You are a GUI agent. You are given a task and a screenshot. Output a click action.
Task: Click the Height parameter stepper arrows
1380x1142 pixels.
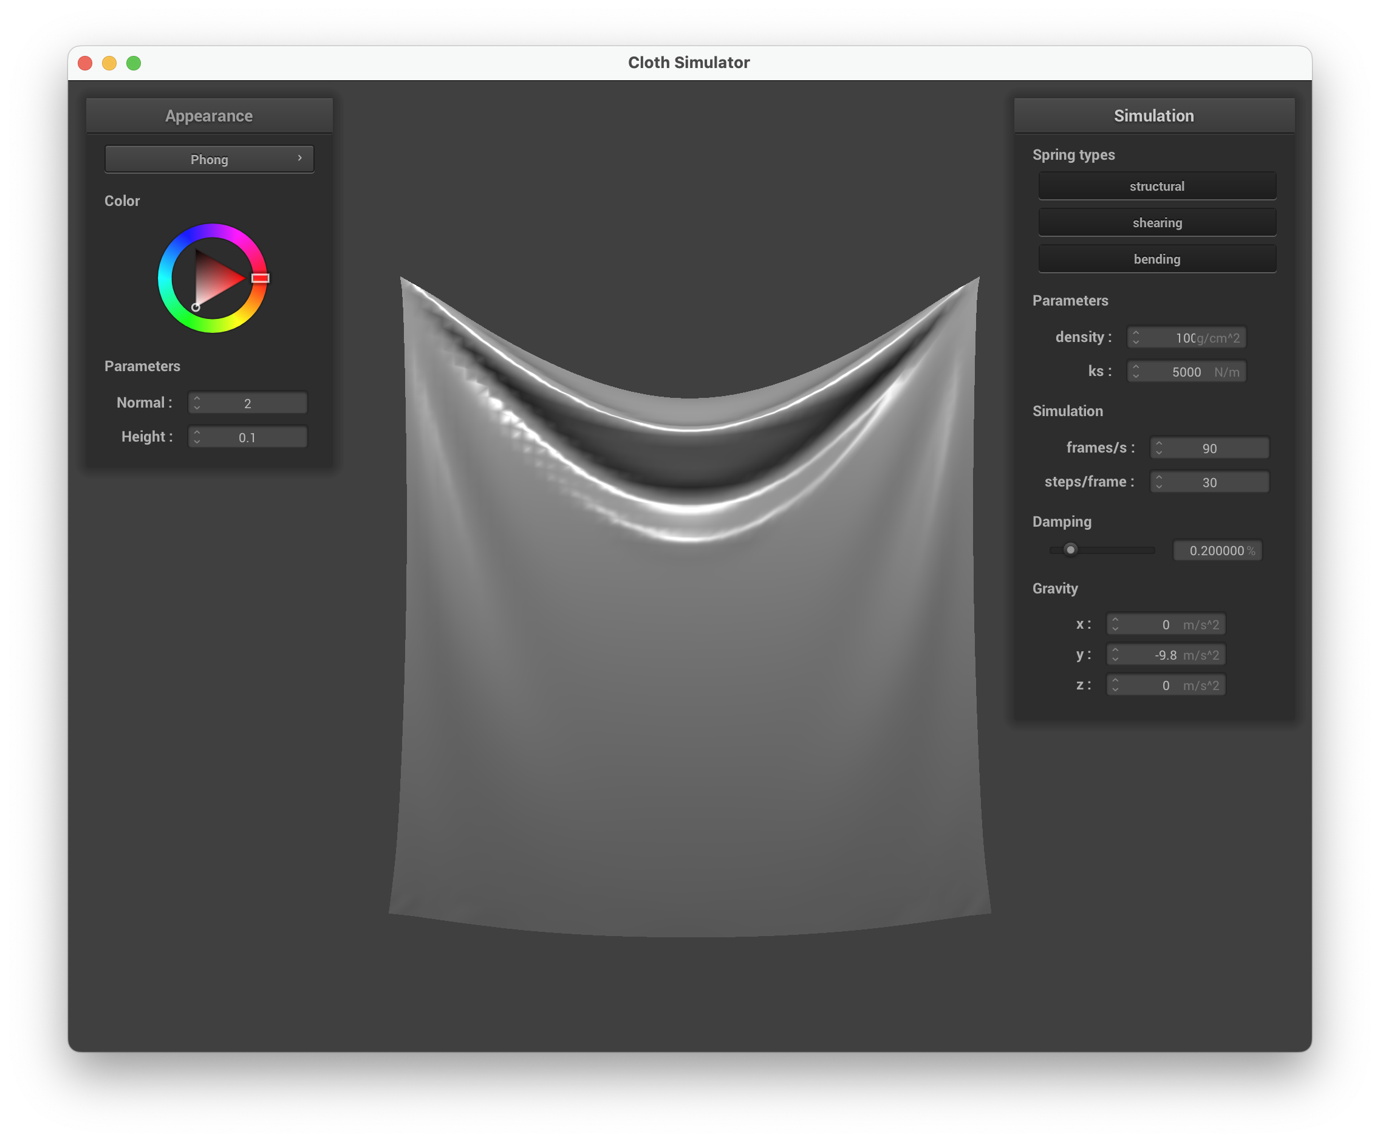click(196, 437)
